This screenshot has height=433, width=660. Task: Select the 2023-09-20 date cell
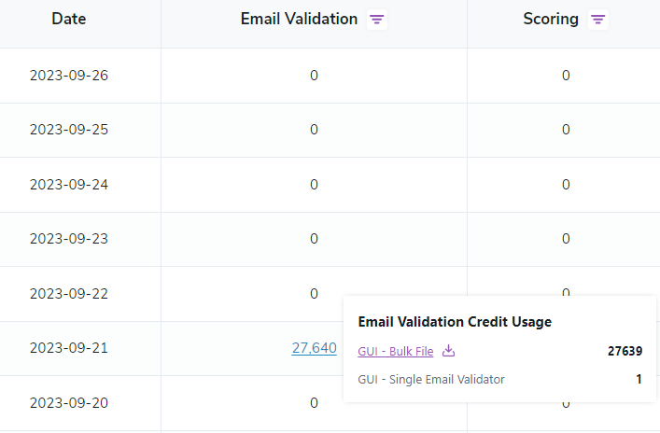tap(69, 403)
